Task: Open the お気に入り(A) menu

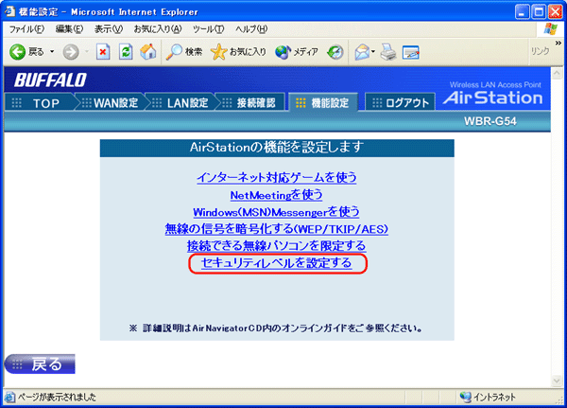Action: (x=158, y=29)
